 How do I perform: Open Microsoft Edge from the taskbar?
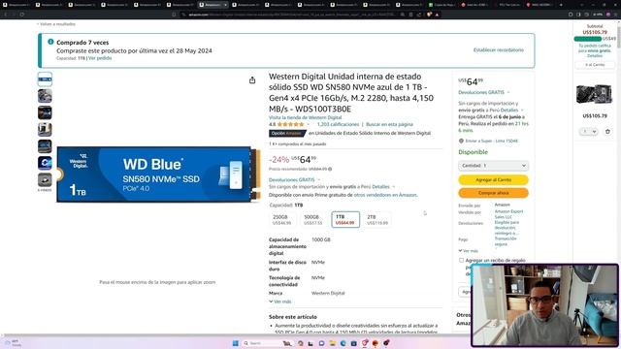tap(343, 343)
